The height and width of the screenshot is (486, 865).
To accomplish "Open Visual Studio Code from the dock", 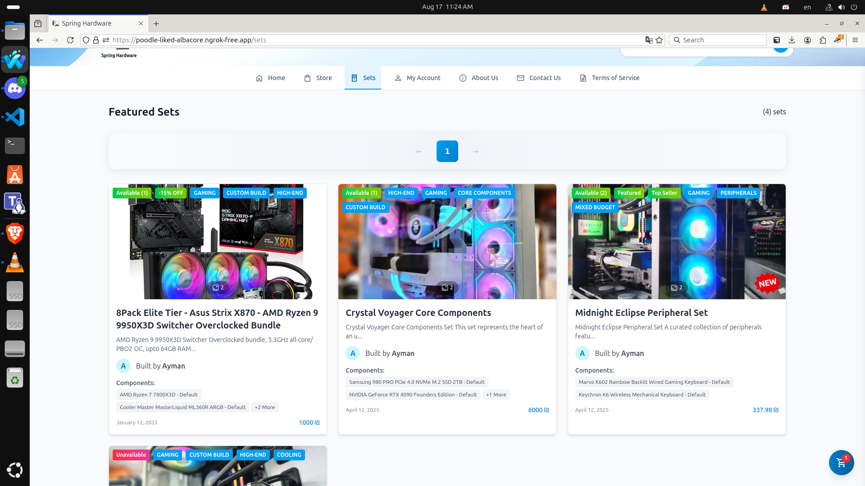I will (15, 117).
